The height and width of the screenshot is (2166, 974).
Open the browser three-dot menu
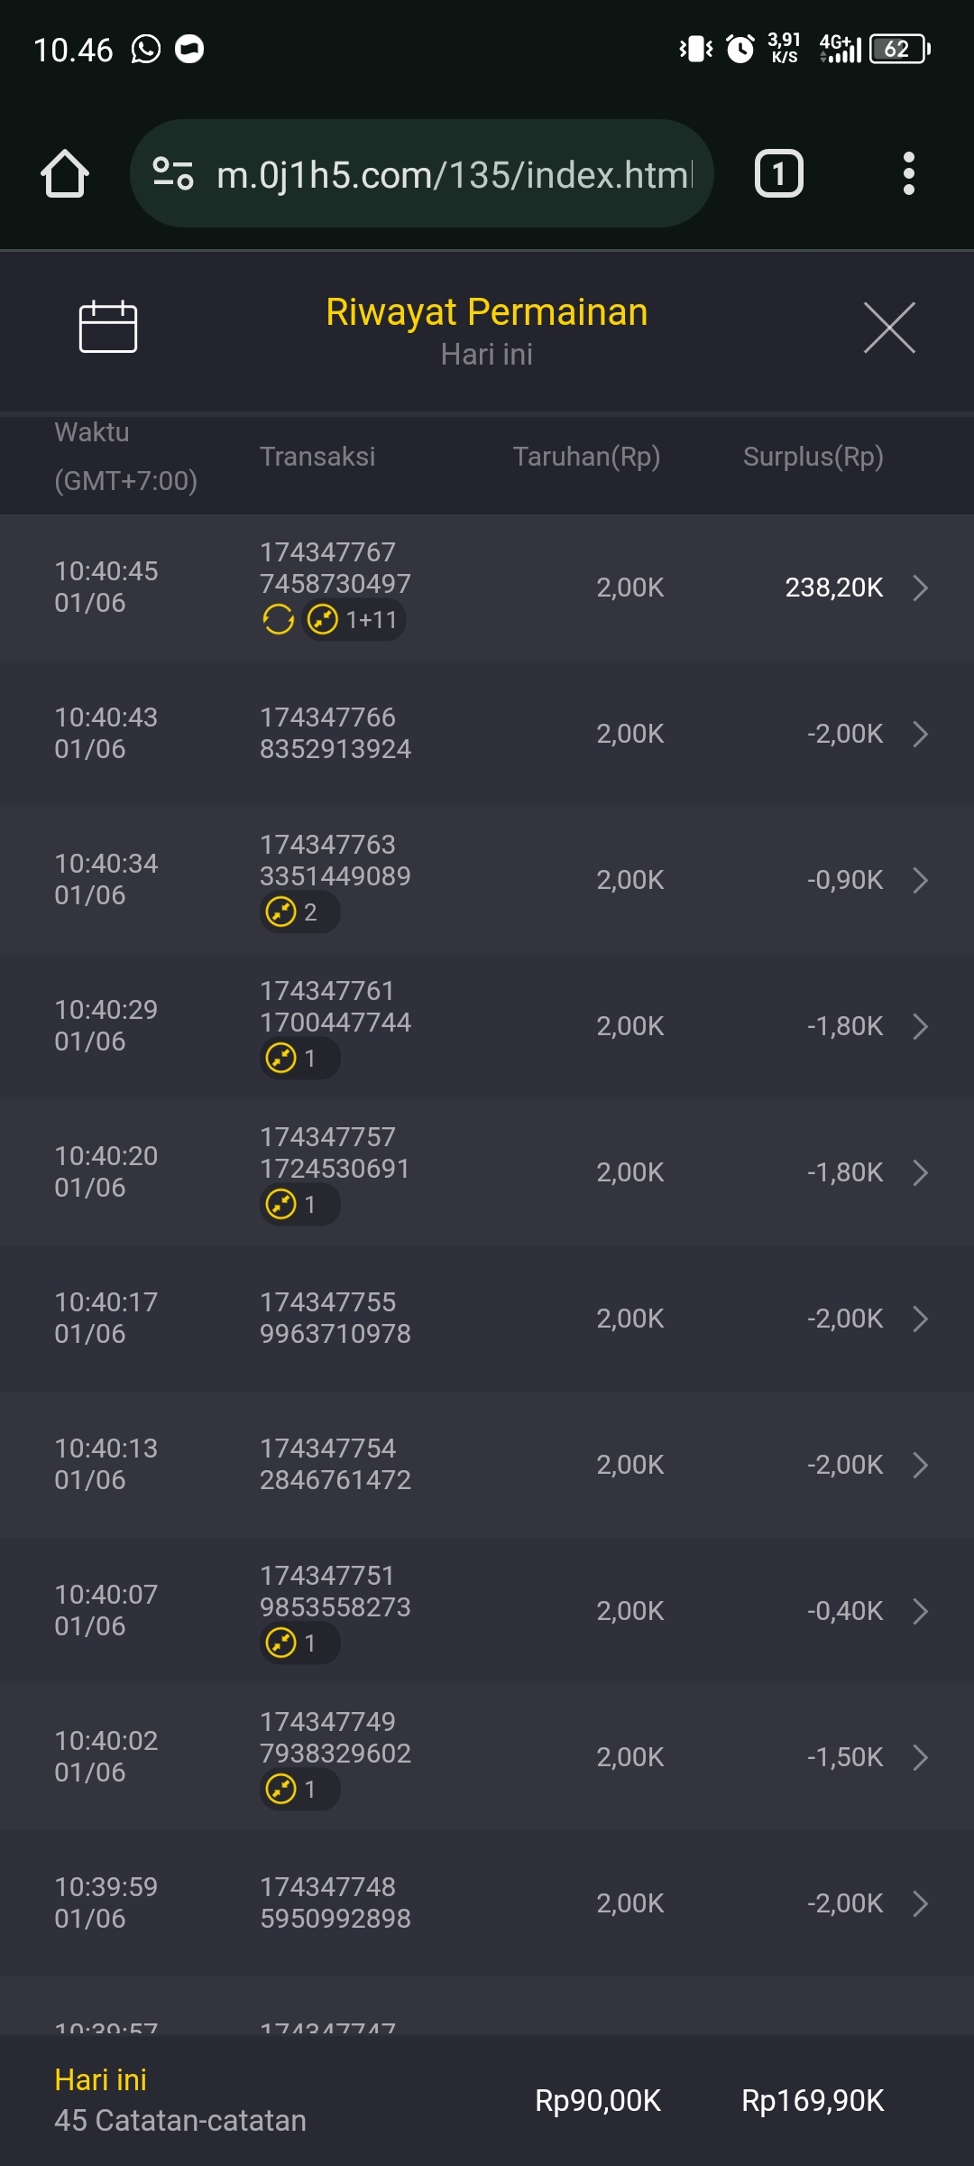(908, 173)
